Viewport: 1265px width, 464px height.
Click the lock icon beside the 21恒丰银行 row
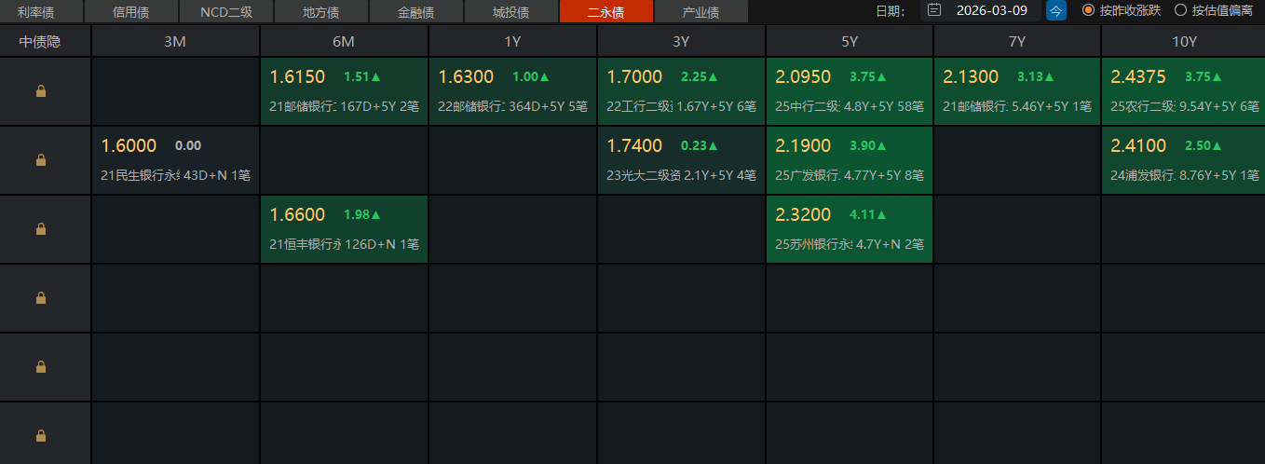tap(41, 229)
